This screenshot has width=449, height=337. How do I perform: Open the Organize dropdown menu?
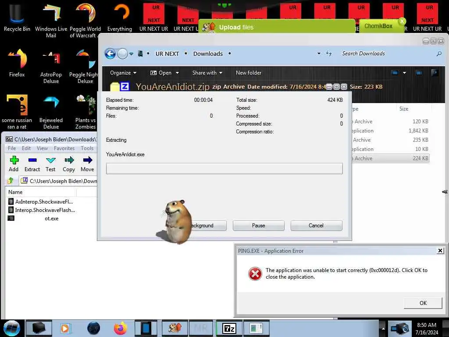(123, 73)
